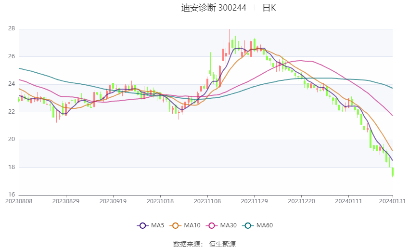Select the 20231108 date axis label

point(207,201)
